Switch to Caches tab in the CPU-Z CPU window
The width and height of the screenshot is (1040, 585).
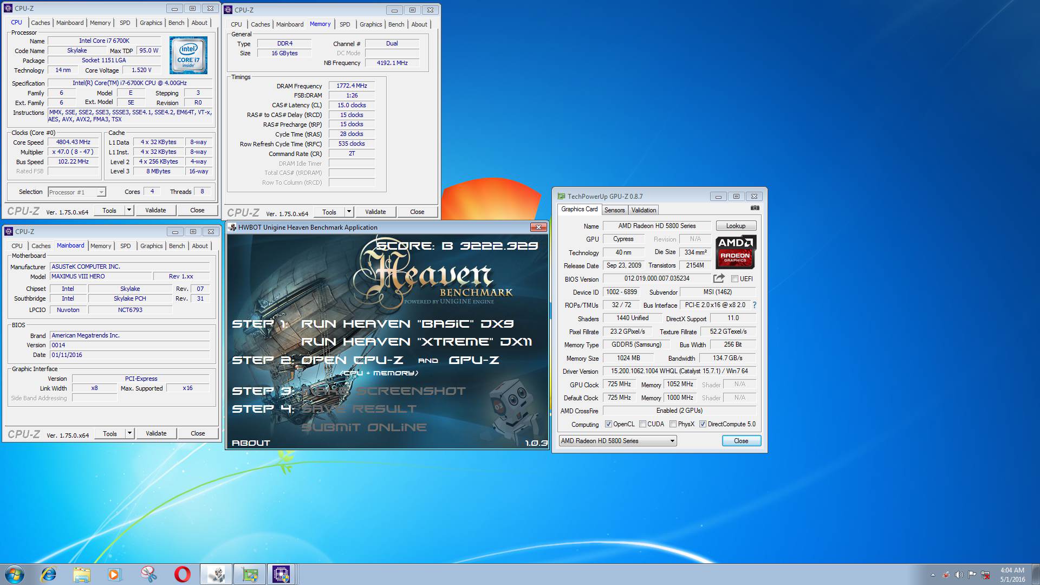[x=40, y=23]
